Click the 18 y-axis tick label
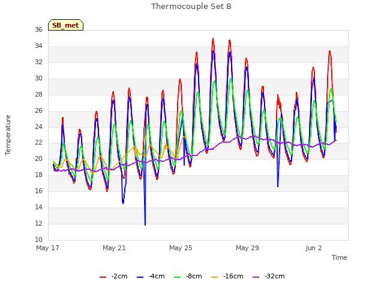The image size is (384, 288). point(38,175)
